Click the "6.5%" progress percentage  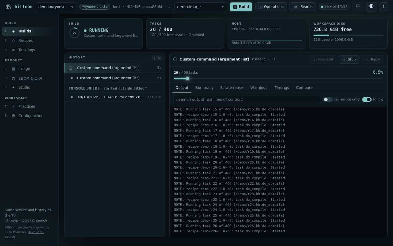pyautogui.click(x=378, y=72)
